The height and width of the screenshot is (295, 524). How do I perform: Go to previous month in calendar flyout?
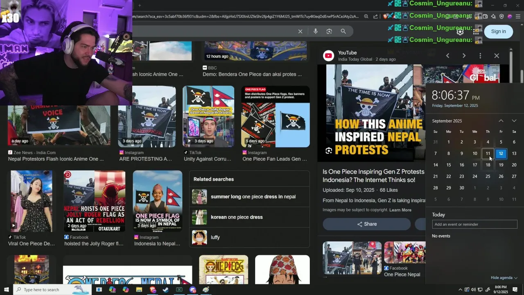pos(501,121)
